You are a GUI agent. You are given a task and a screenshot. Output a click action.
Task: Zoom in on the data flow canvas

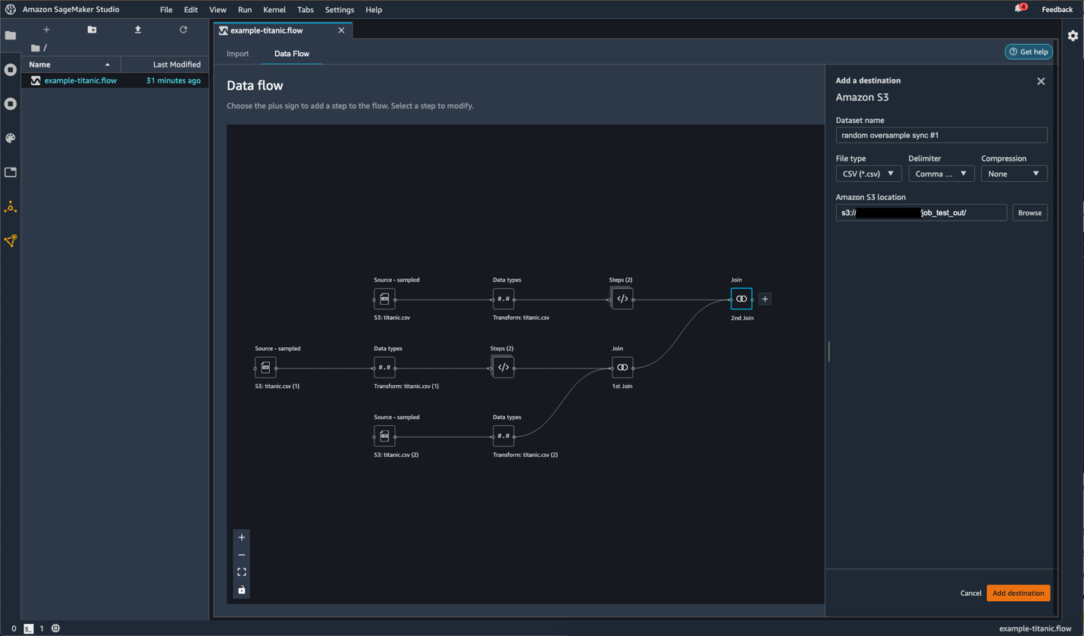[242, 537]
